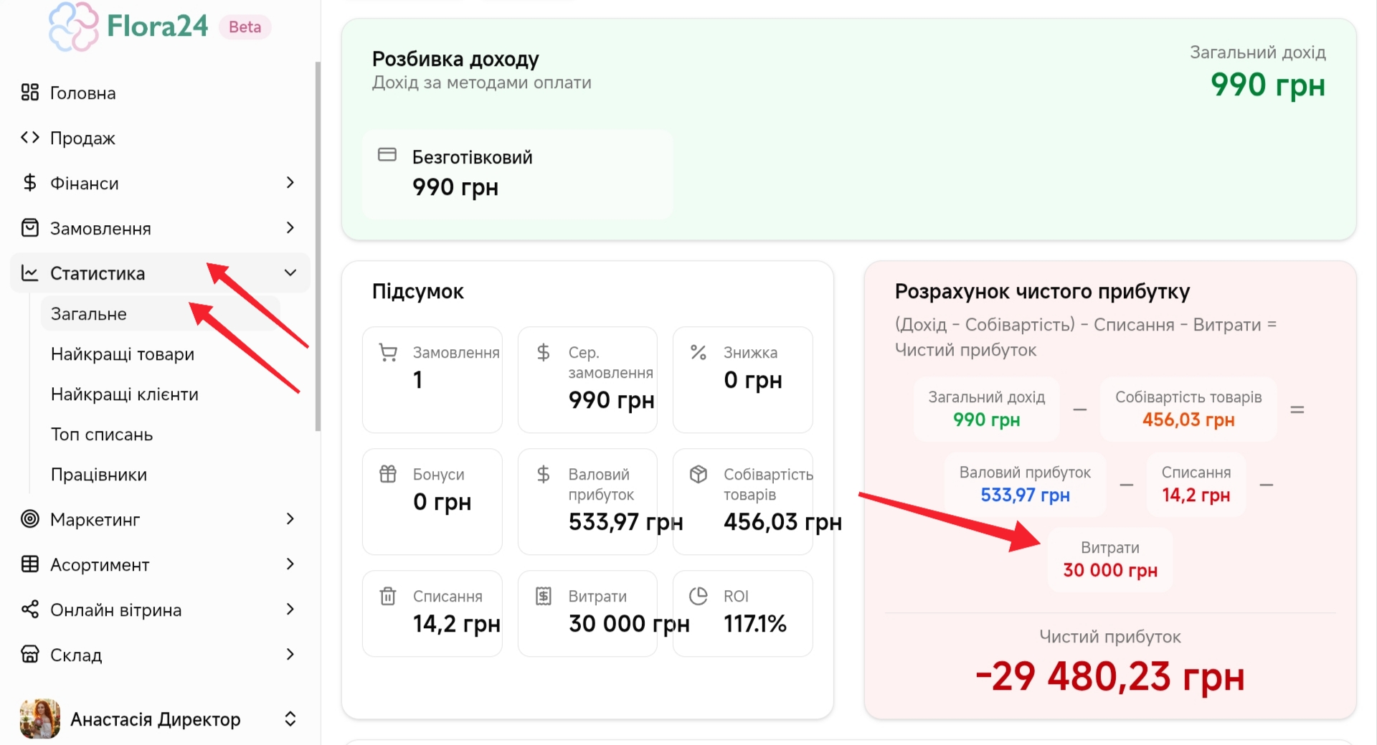Click the Flora24 flower logo

pyautogui.click(x=73, y=27)
